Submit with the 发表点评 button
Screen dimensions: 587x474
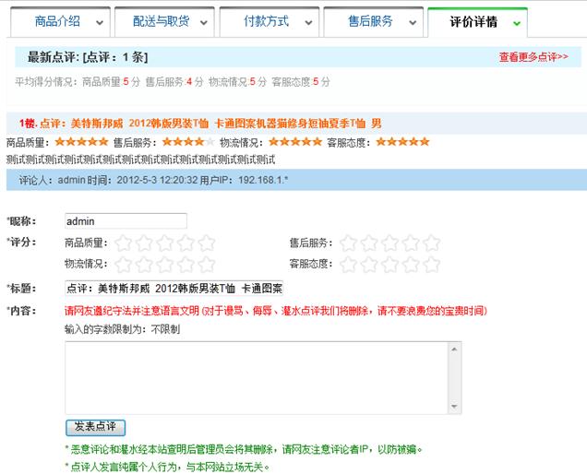(95, 427)
